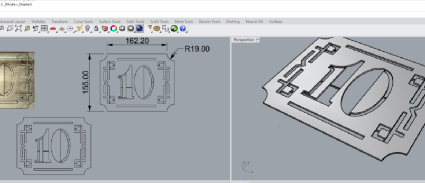Click the four-viewport layout icon

(x=44, y=29)
